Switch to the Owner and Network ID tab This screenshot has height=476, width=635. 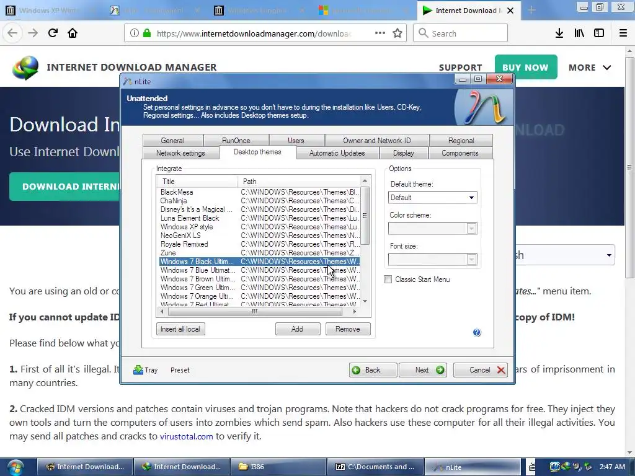[376, 141]
